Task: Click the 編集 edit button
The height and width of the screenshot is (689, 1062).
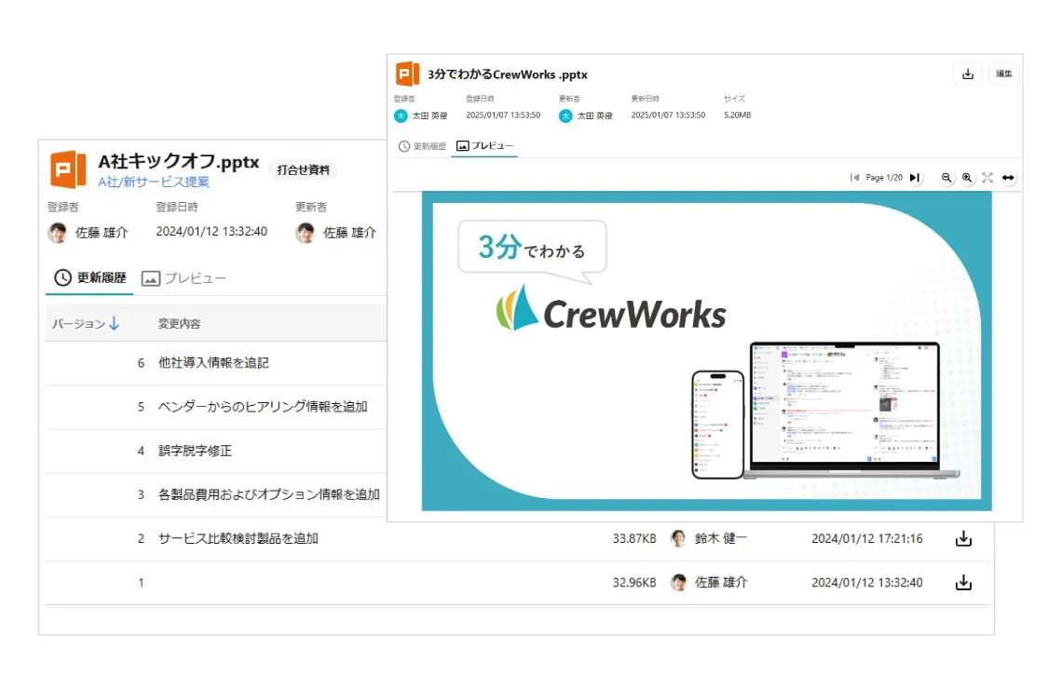Action: pos(1003,74)
